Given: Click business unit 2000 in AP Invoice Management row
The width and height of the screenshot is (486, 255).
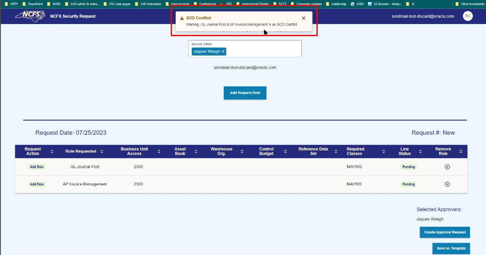Looking at the screenshot, I should (x=138, y=184).
